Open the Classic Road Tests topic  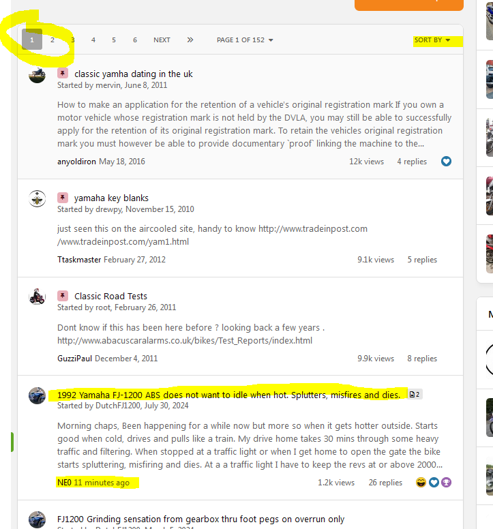click(110, 297)
